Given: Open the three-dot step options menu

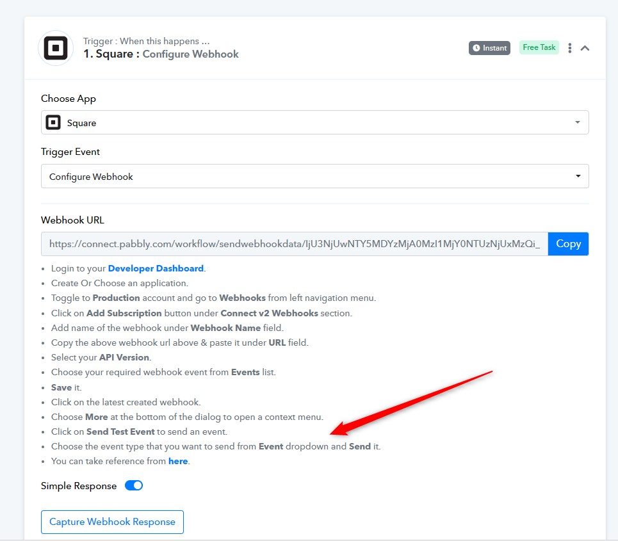Looking at the screenshot, I should point(569,48).
